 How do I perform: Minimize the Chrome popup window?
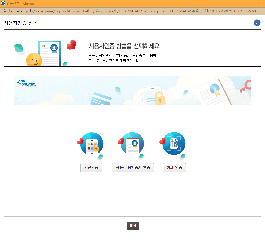click(234, 3)
